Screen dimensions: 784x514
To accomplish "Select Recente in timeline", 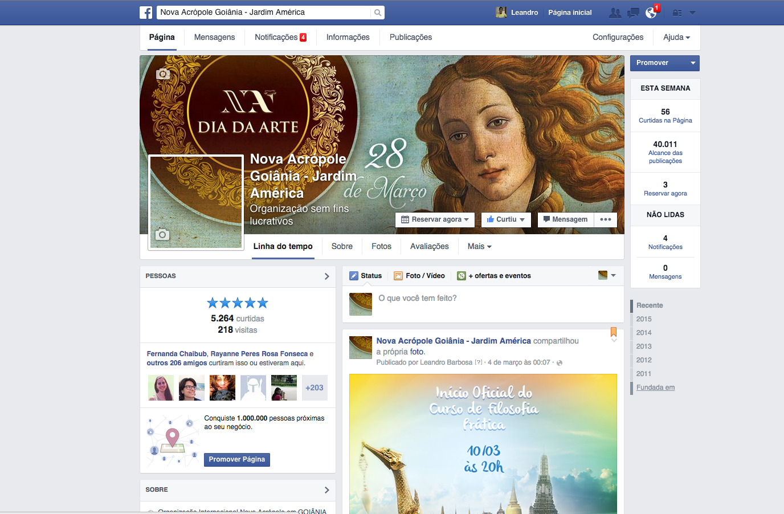I will click(x=650, y=305).
